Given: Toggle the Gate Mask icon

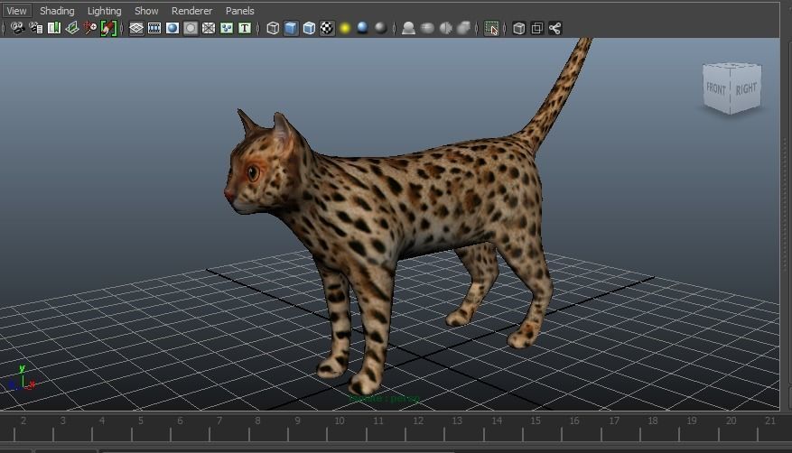Looking at the screenshot, I should coord(191,28).
